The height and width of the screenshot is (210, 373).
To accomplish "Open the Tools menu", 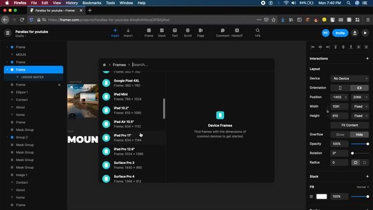I will click(x=110, y=3).
